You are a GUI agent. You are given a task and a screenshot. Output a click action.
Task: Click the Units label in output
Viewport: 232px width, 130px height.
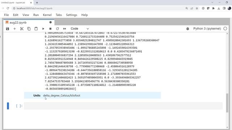tap(37, 95)
